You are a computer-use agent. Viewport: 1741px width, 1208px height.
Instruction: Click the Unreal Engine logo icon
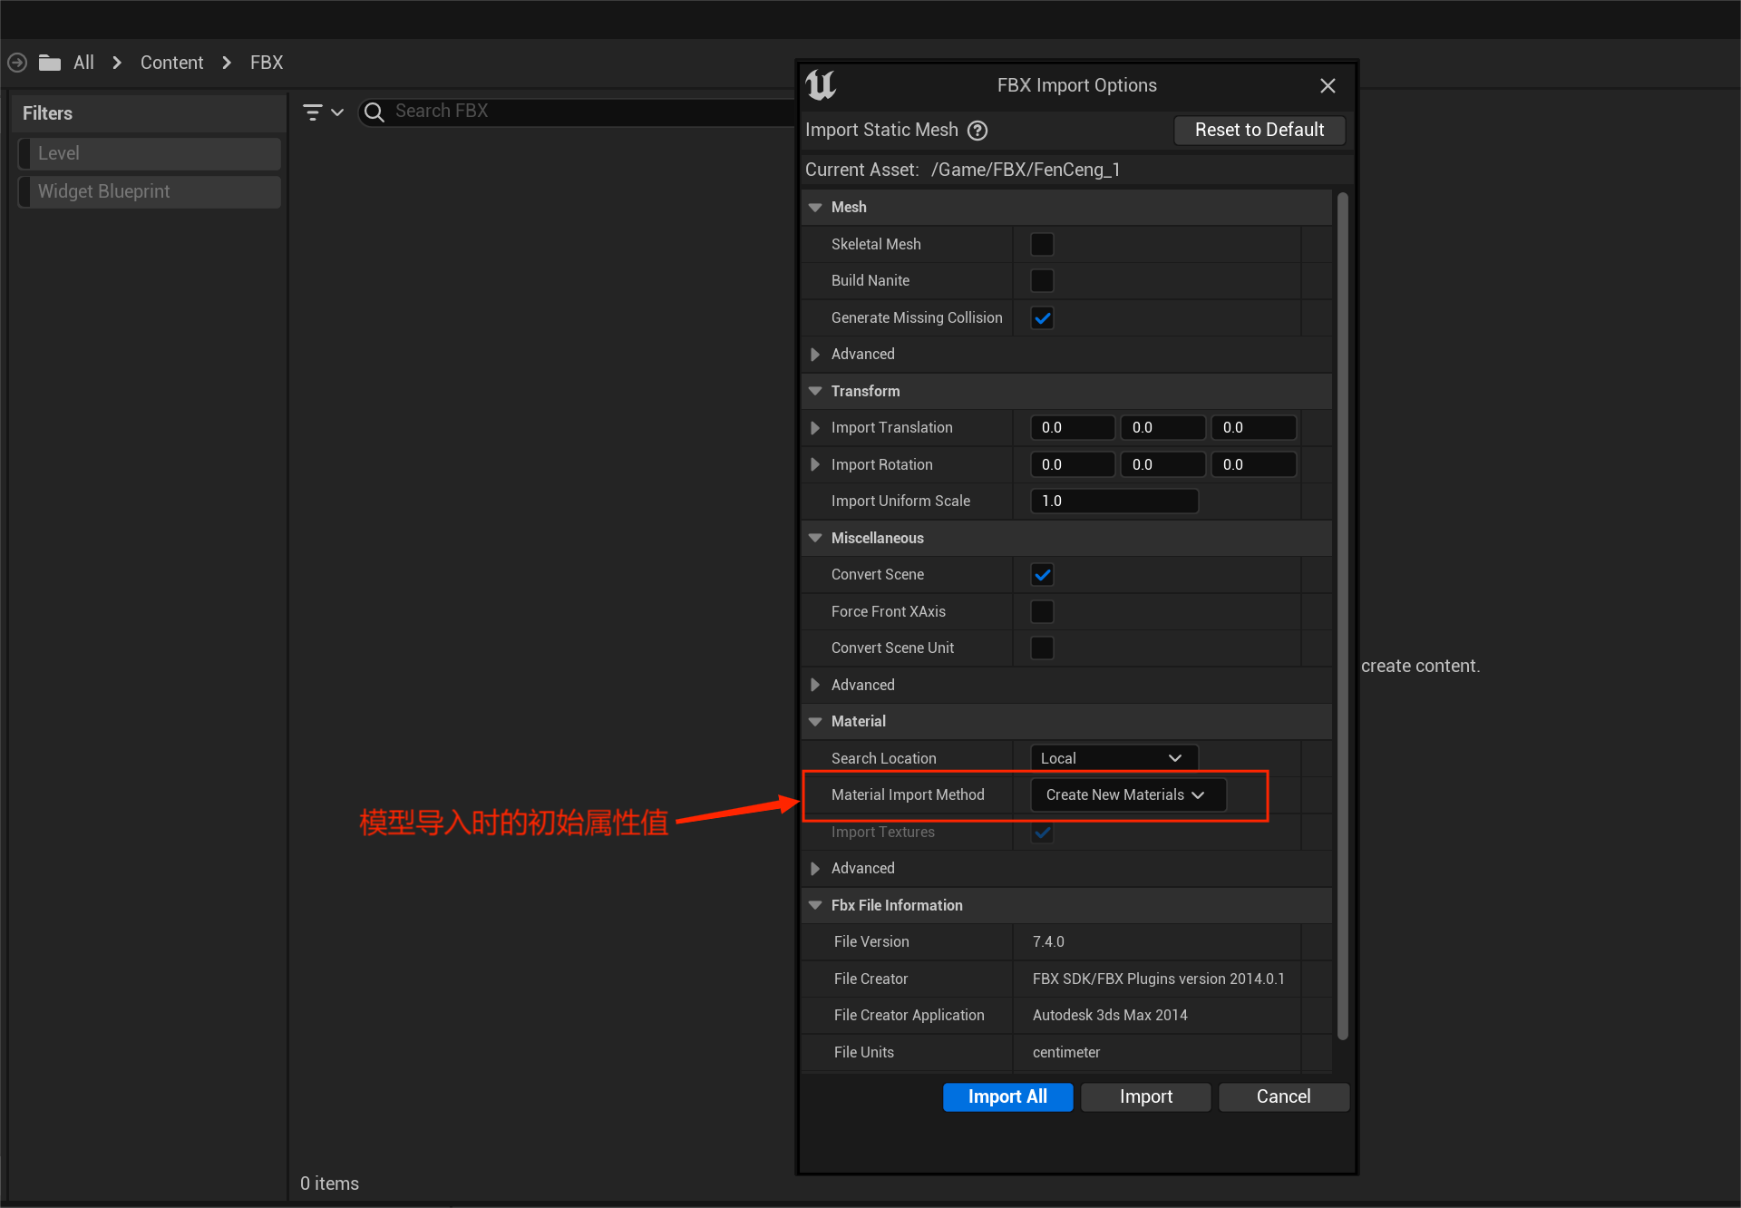tap(821, 85)
